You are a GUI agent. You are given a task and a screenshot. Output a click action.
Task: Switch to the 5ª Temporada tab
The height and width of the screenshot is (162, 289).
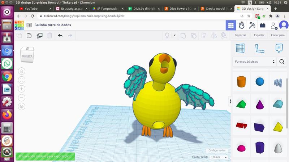(107, 9)
